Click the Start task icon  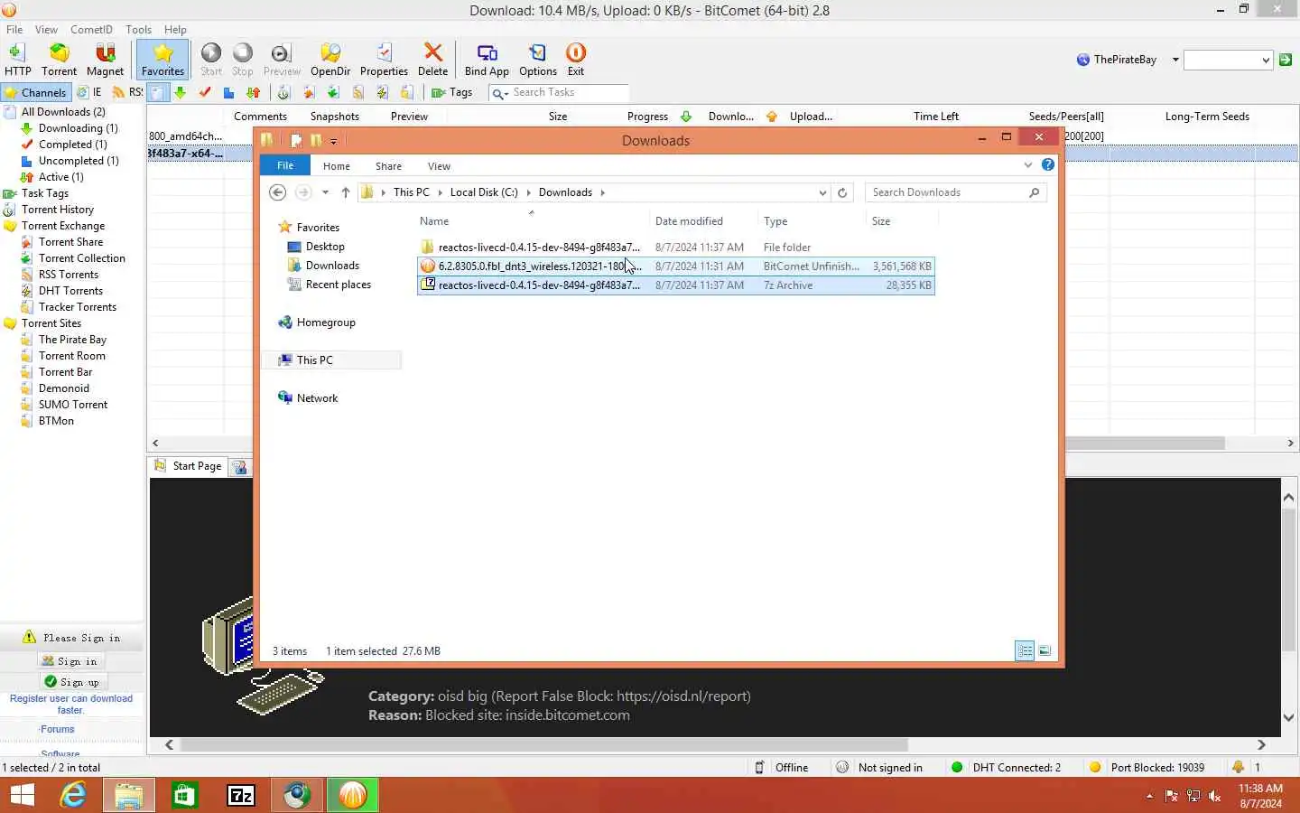pos(211,60)
